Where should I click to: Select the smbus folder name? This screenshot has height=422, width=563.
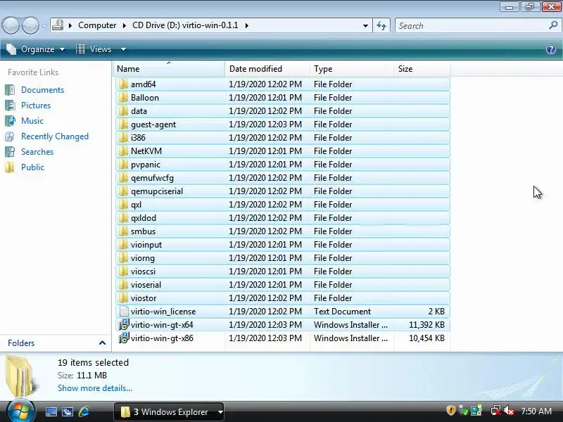click(x=144, y=231)
